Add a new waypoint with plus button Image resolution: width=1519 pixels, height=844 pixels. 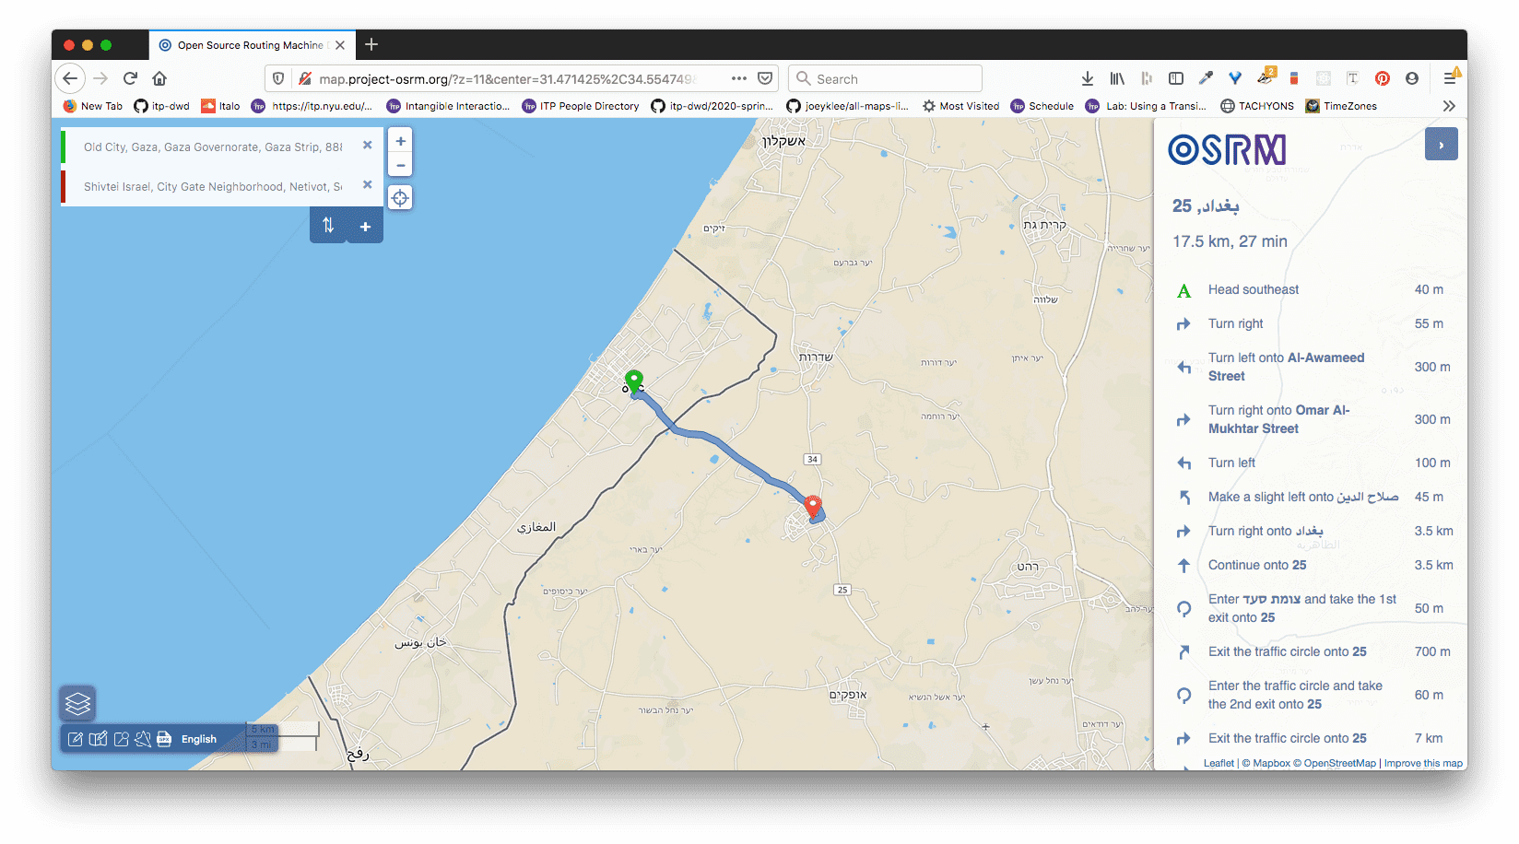365,227
